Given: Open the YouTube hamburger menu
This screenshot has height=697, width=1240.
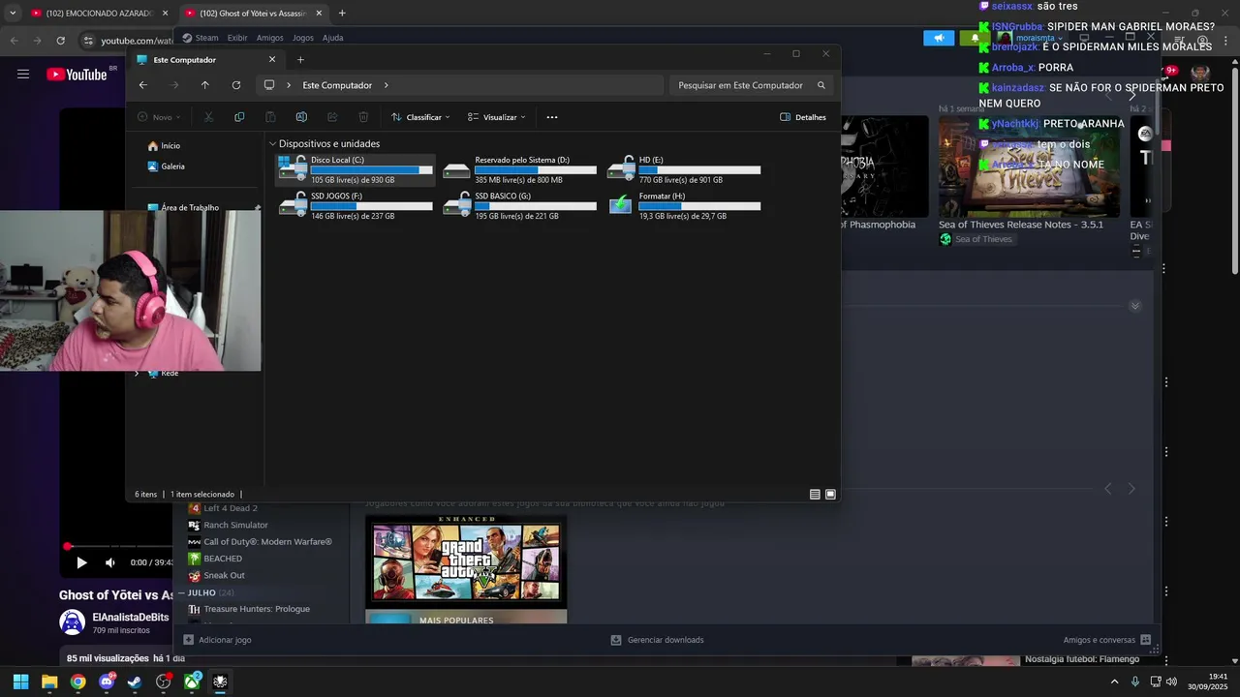Looking at the screenshot, I should tap(23, 74).
